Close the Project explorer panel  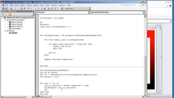pos(33,11)
